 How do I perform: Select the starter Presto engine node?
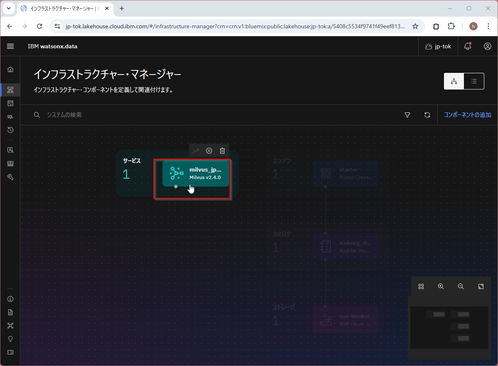[x=345, y=174]
